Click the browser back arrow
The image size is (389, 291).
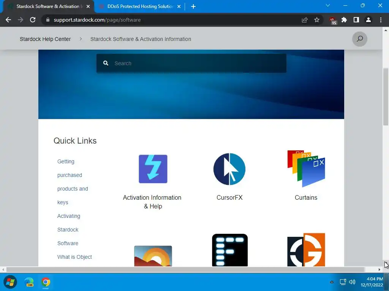pyautogui.click(x=8, y=20)
